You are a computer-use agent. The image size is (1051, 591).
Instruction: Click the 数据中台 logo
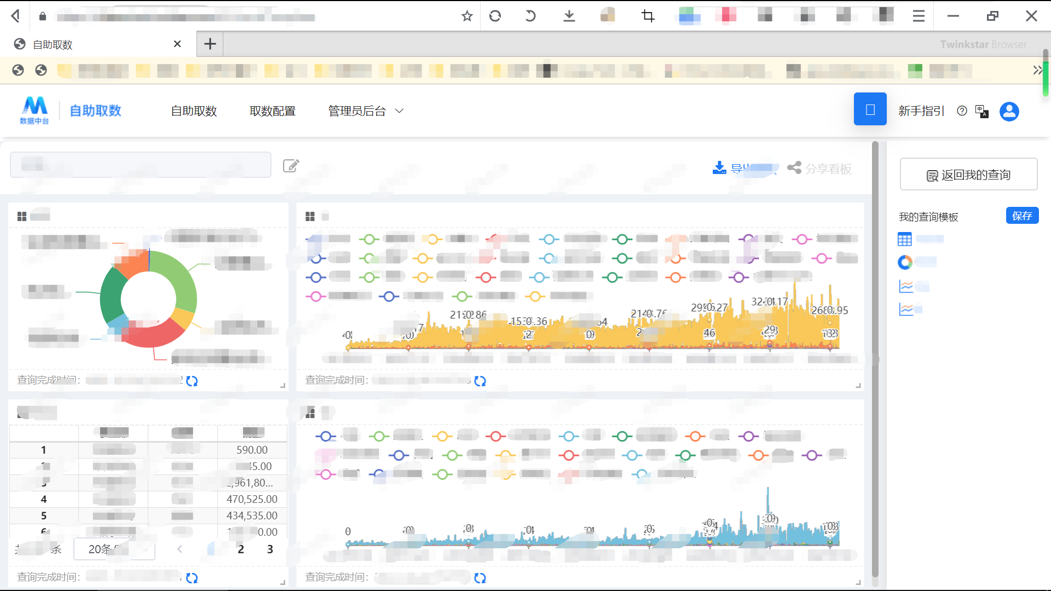tap(34, 111)
